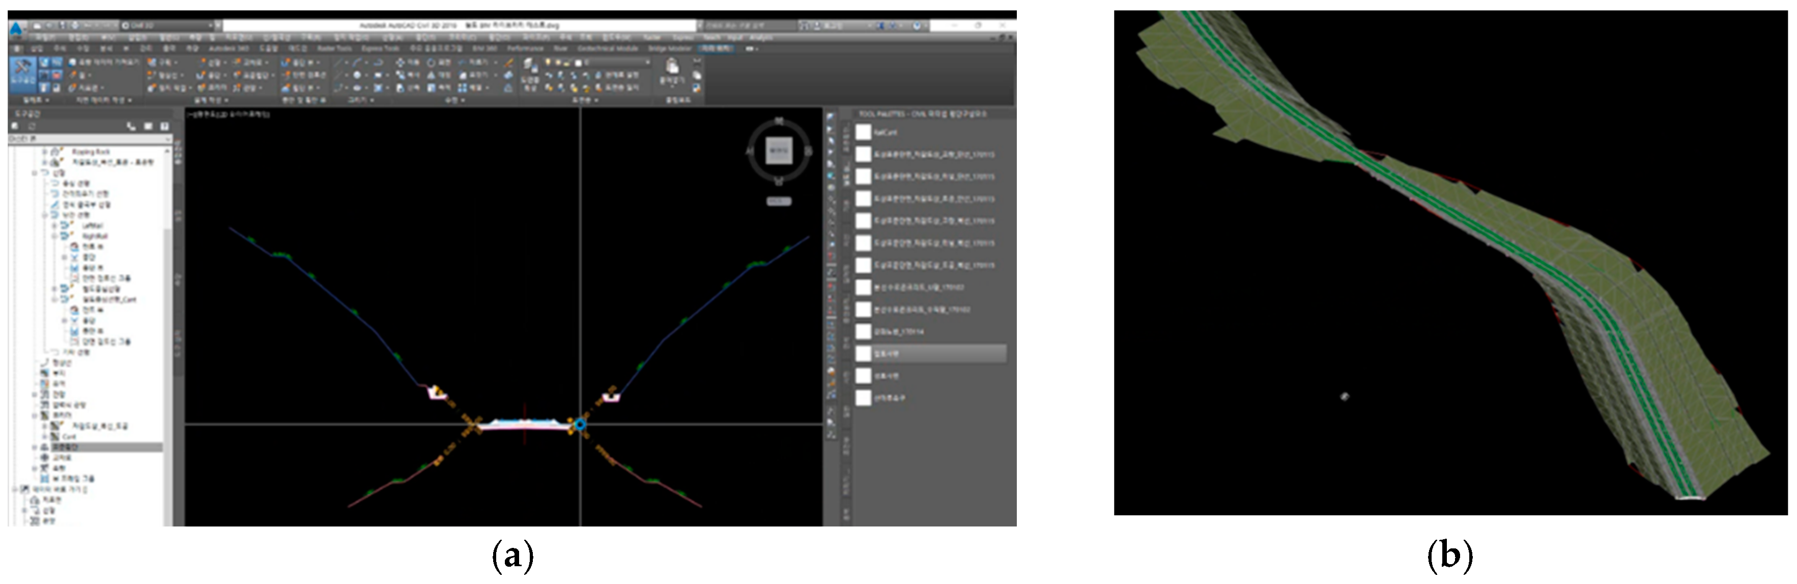Image resolution: width=1797 pixels, height=584 pixels.
Task: Open the Civil 3D workspace dropdown
Action: (167, 25)
